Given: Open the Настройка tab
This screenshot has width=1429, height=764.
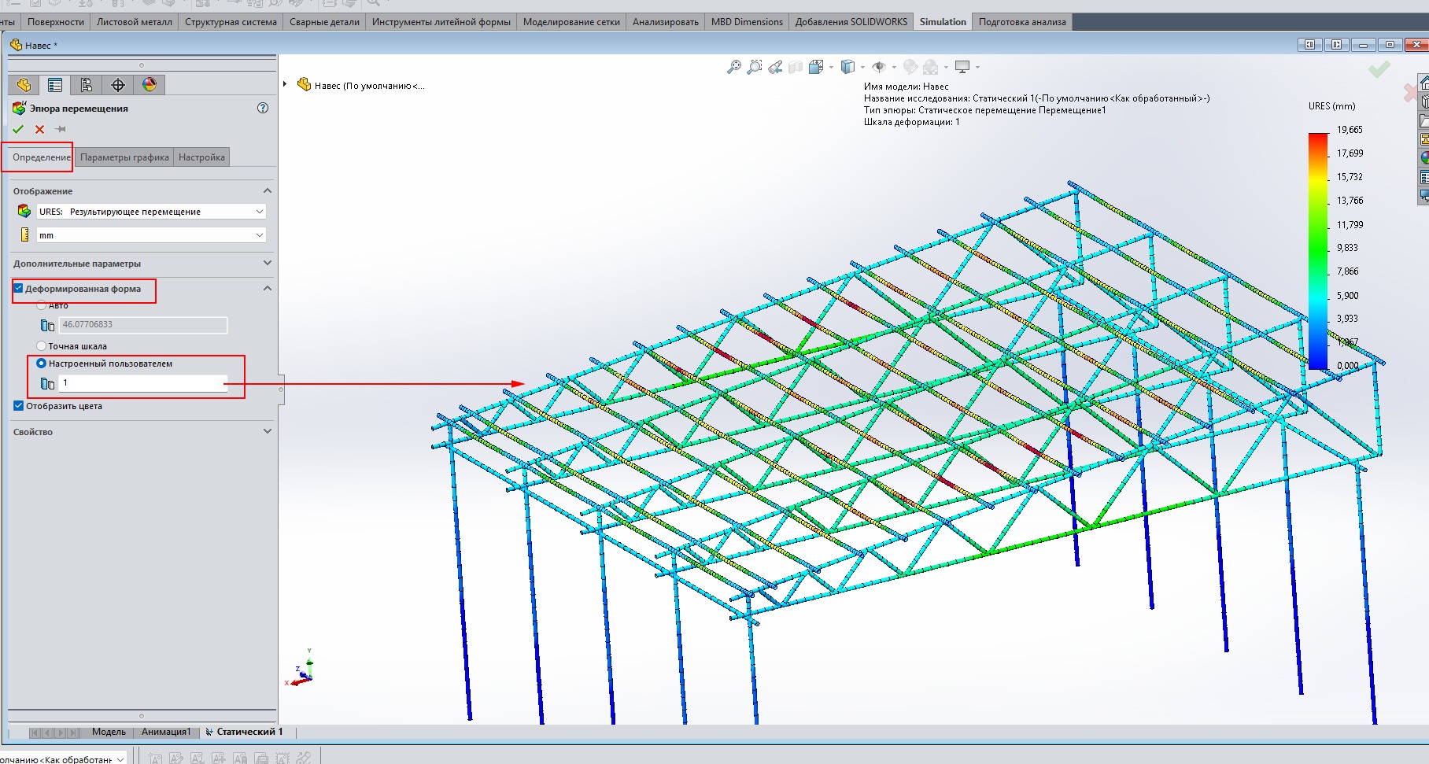Looking at the screenshot, I should coord(201,157).
